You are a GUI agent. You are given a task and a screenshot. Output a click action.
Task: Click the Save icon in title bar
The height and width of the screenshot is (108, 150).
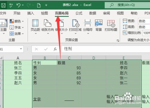coord(3,5)
